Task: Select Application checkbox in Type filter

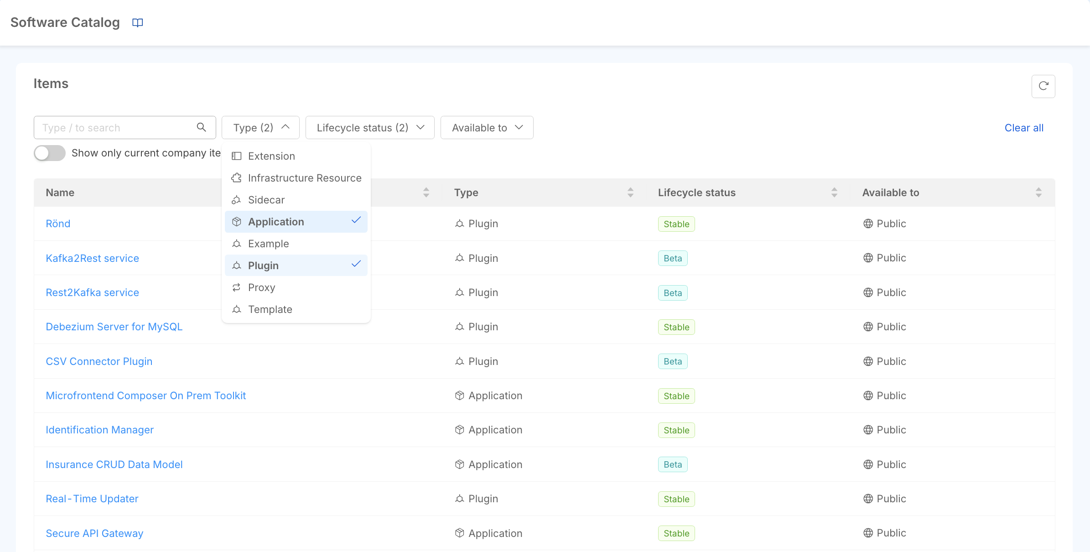Action: (x=296, y=221)
